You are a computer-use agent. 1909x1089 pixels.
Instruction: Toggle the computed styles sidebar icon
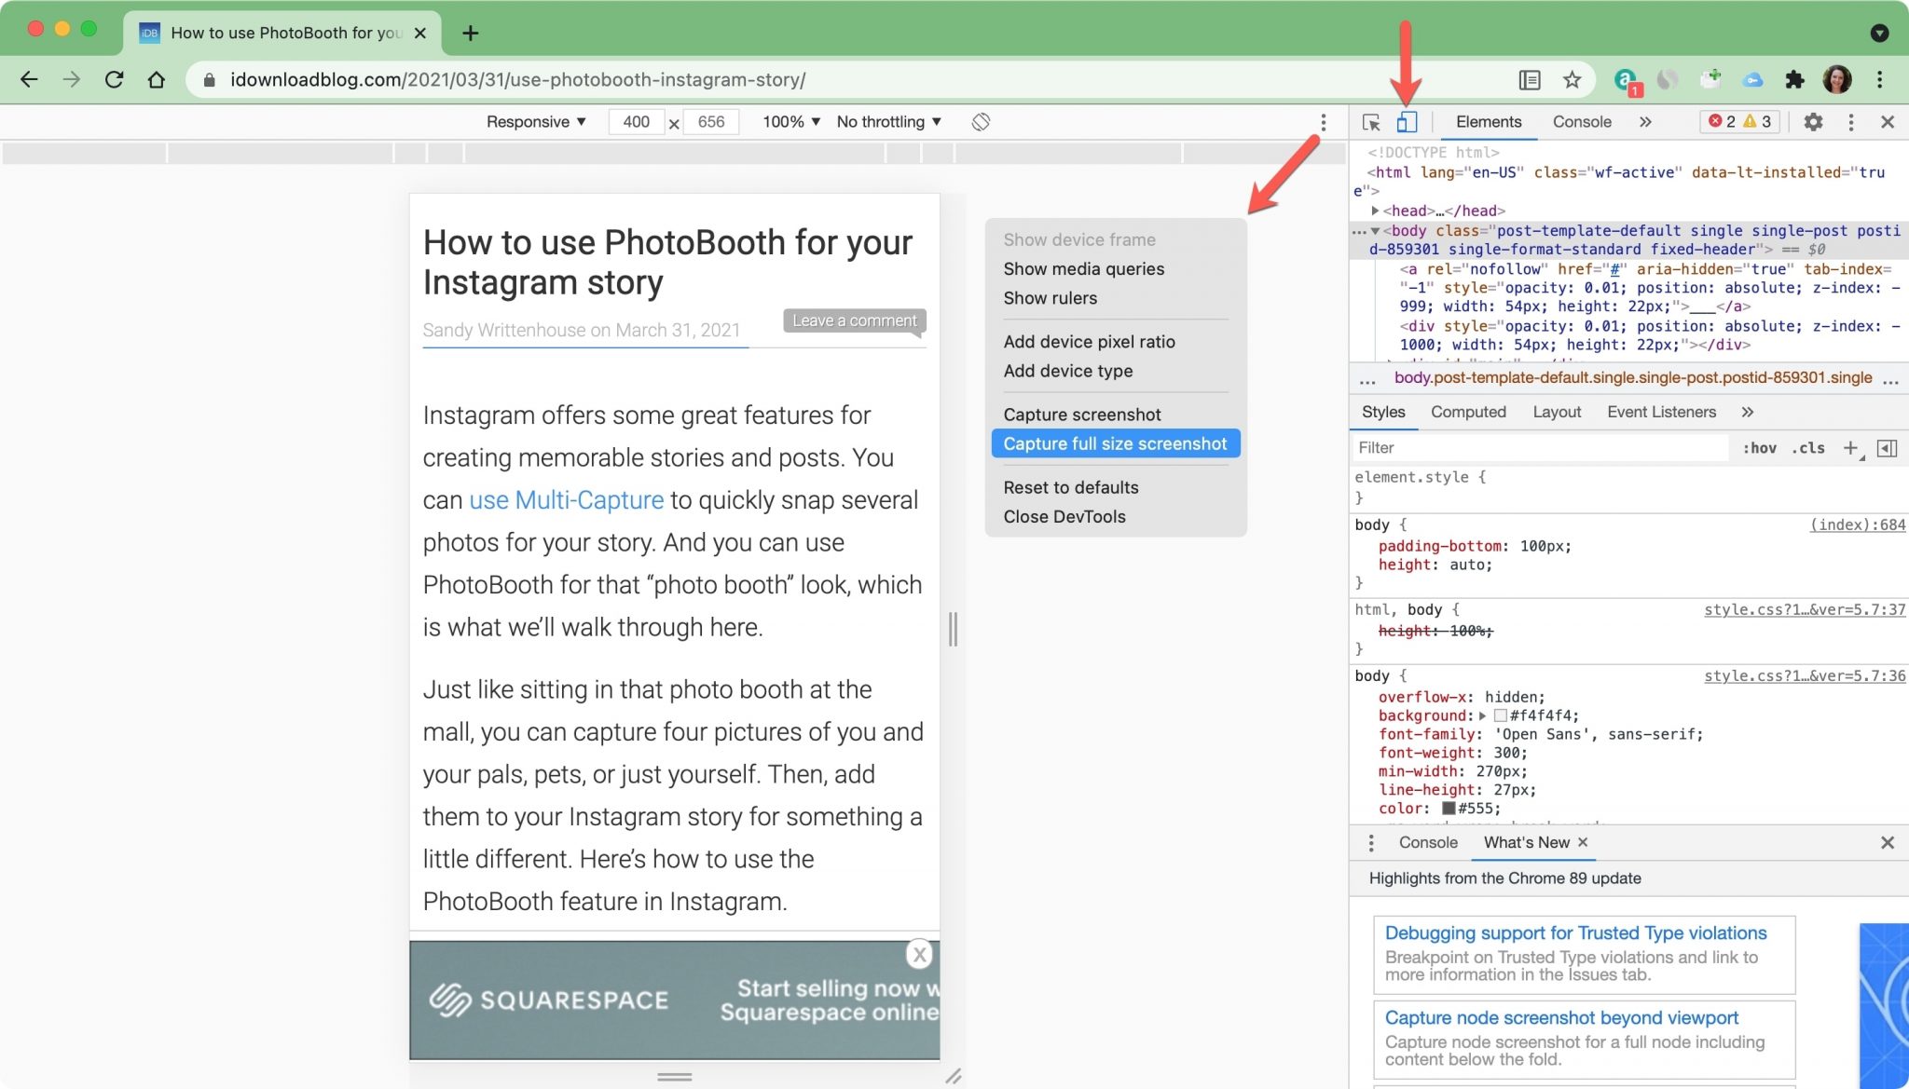click(x=1887, y=448)
